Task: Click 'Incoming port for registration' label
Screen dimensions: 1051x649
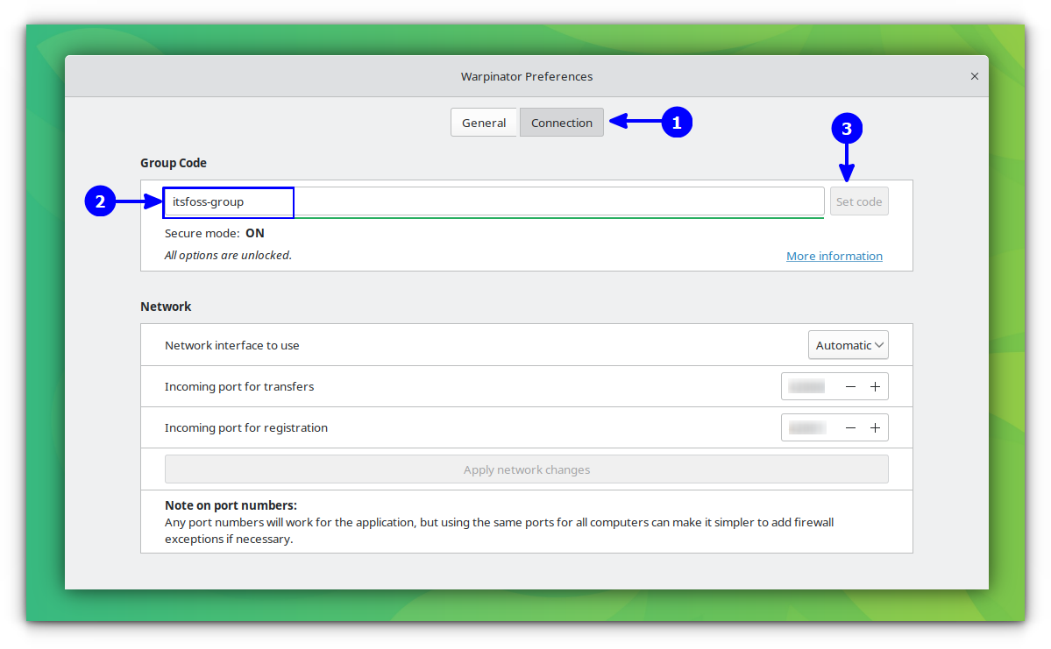Action: pyautogui.click(x=246, y=428)
